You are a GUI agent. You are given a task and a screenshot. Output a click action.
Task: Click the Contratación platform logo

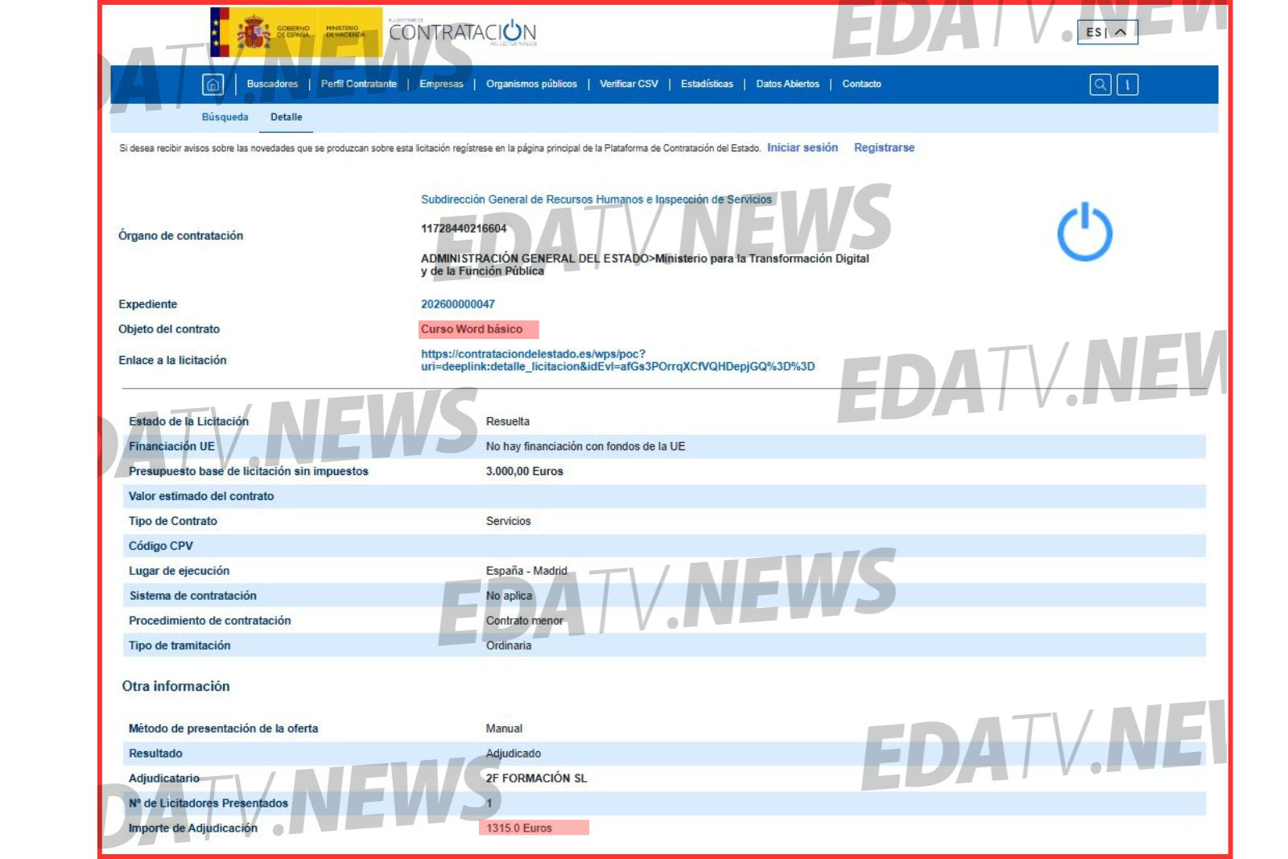tap(462, 32)
